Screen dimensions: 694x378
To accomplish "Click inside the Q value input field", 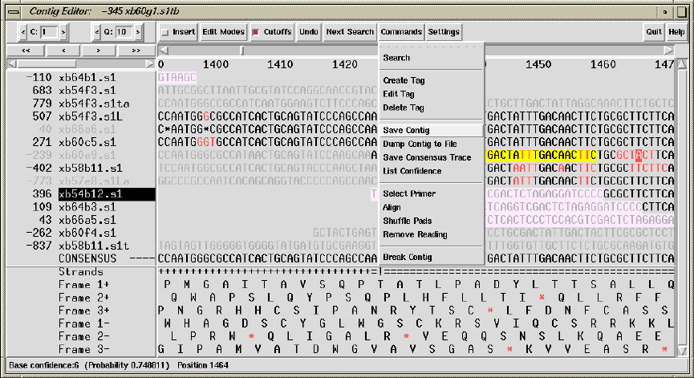I will [x=123, y=32].
